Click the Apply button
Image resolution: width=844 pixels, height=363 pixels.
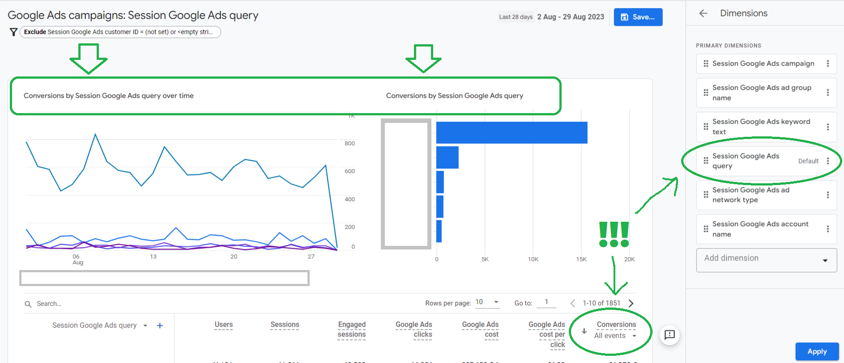tap(817, 351)
